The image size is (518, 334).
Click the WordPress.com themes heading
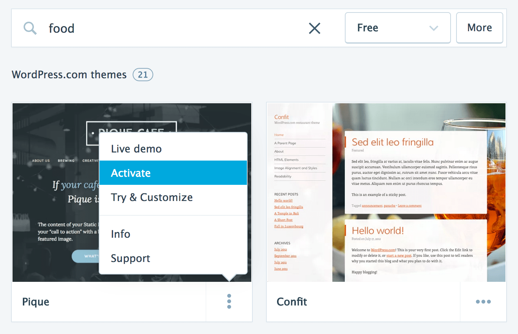[69, 75]
